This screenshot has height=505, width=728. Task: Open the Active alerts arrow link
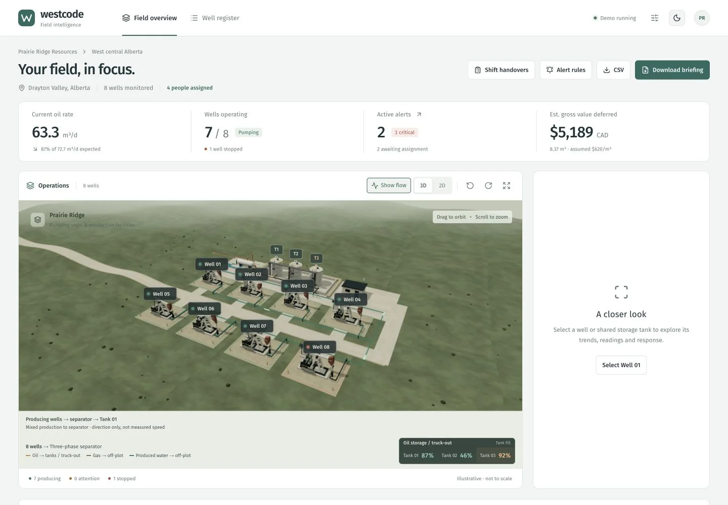[419, 115]
